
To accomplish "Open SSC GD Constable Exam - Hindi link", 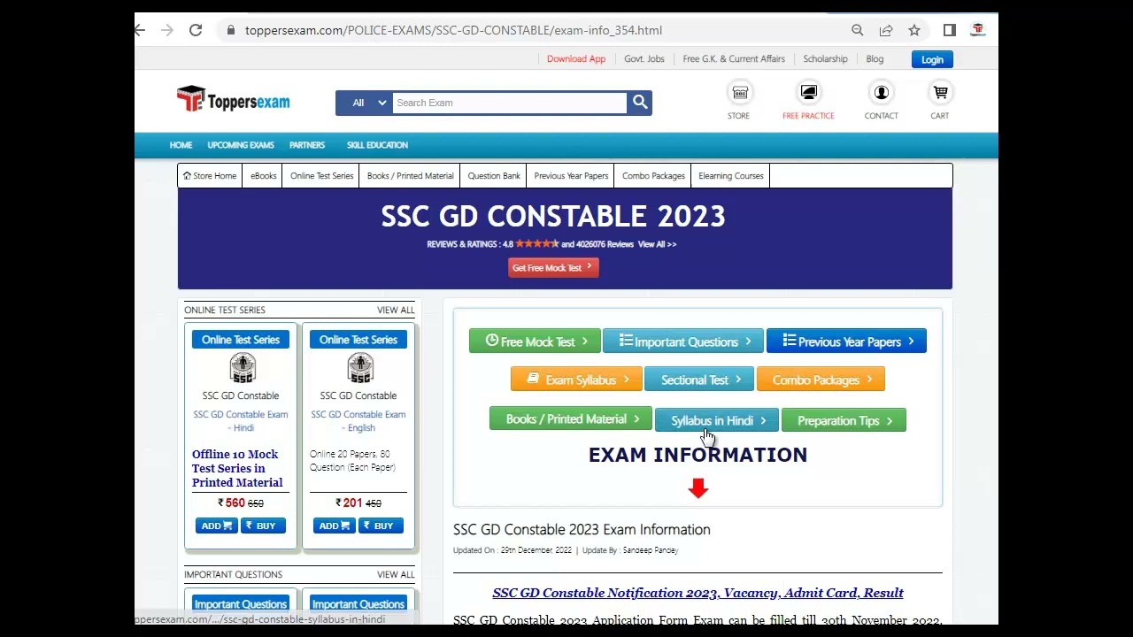I will click(x=241, y=421).
